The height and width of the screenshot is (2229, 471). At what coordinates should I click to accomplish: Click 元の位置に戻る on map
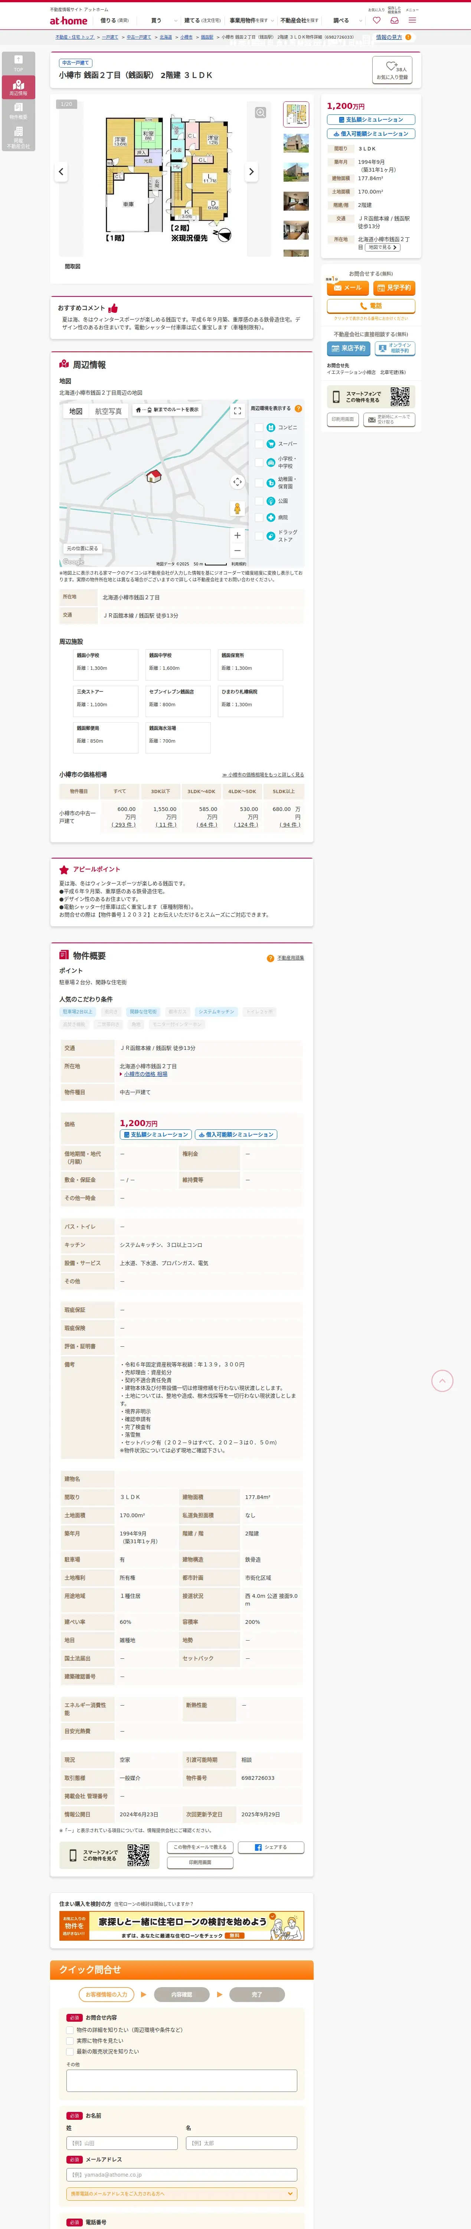(83, 549)
